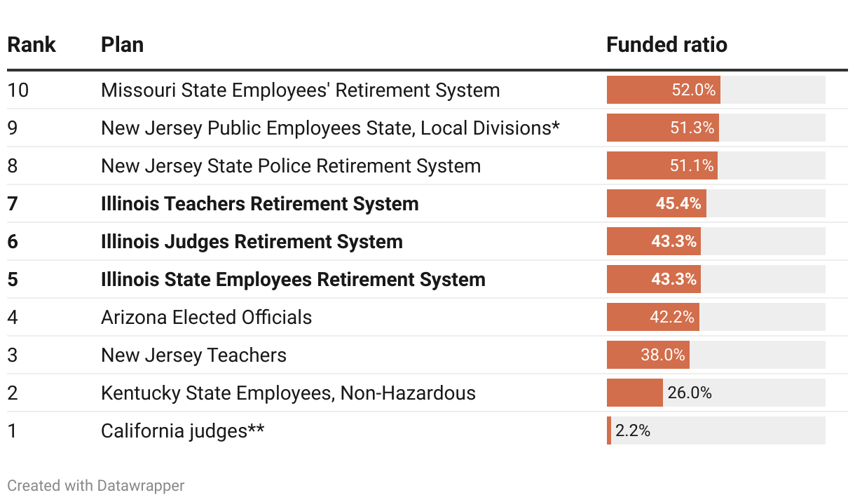Select Illinois Teachers Retirement System plan
This screenshot has height=502, width=855.
pos(259,204)
